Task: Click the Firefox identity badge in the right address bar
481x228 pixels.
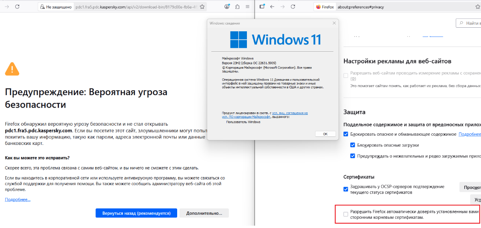Action: pyautogui.click(x=325, y=7)
